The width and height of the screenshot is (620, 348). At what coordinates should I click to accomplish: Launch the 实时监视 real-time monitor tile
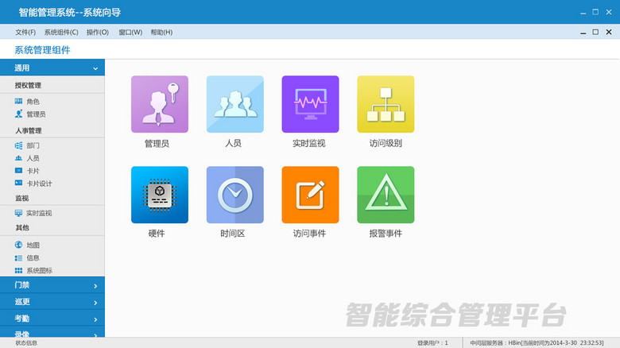(310, 104)
